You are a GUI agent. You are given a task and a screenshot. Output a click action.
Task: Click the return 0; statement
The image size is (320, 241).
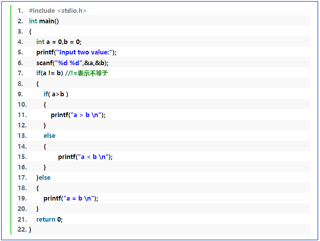click(49, 219)
